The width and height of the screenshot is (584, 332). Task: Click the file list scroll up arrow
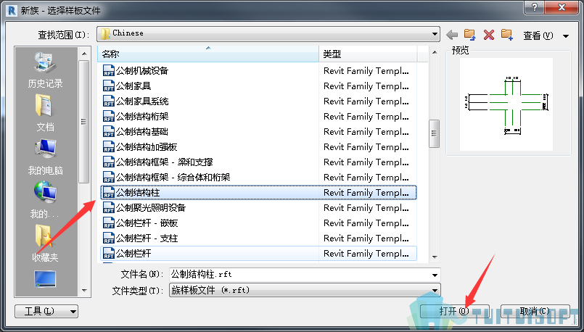[435, 52]
